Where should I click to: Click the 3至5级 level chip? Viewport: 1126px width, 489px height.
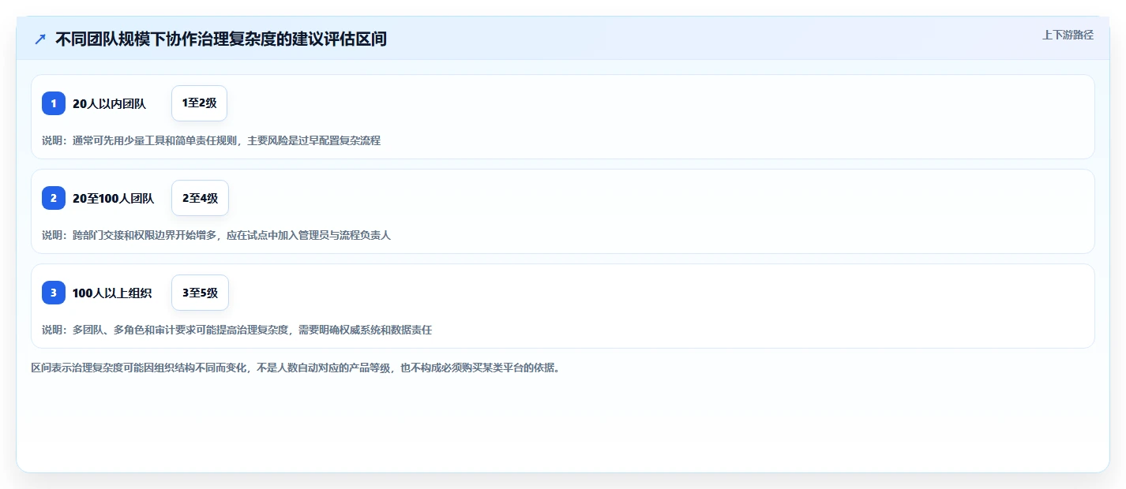coord(200,293)
